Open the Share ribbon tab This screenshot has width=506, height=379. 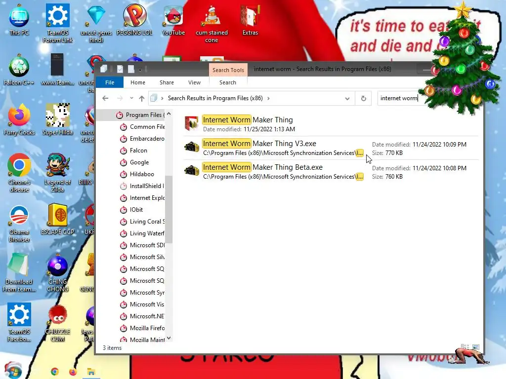click(167, 82)
